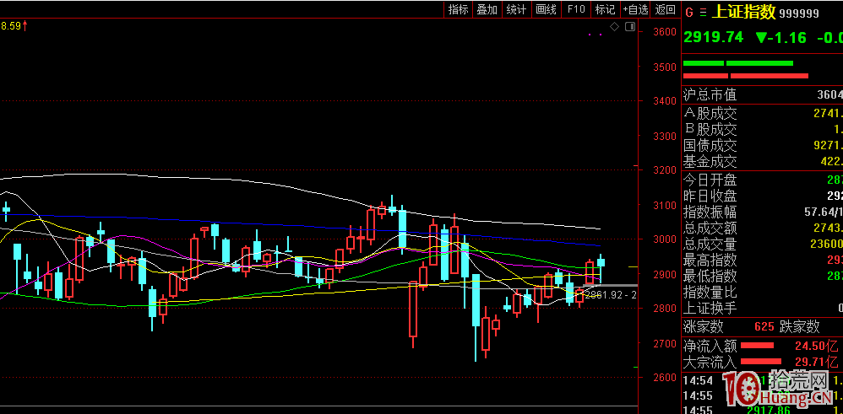Screen dimensions: 843x414
Task: Click the 3200 price axis label
Action: (663, 170)
